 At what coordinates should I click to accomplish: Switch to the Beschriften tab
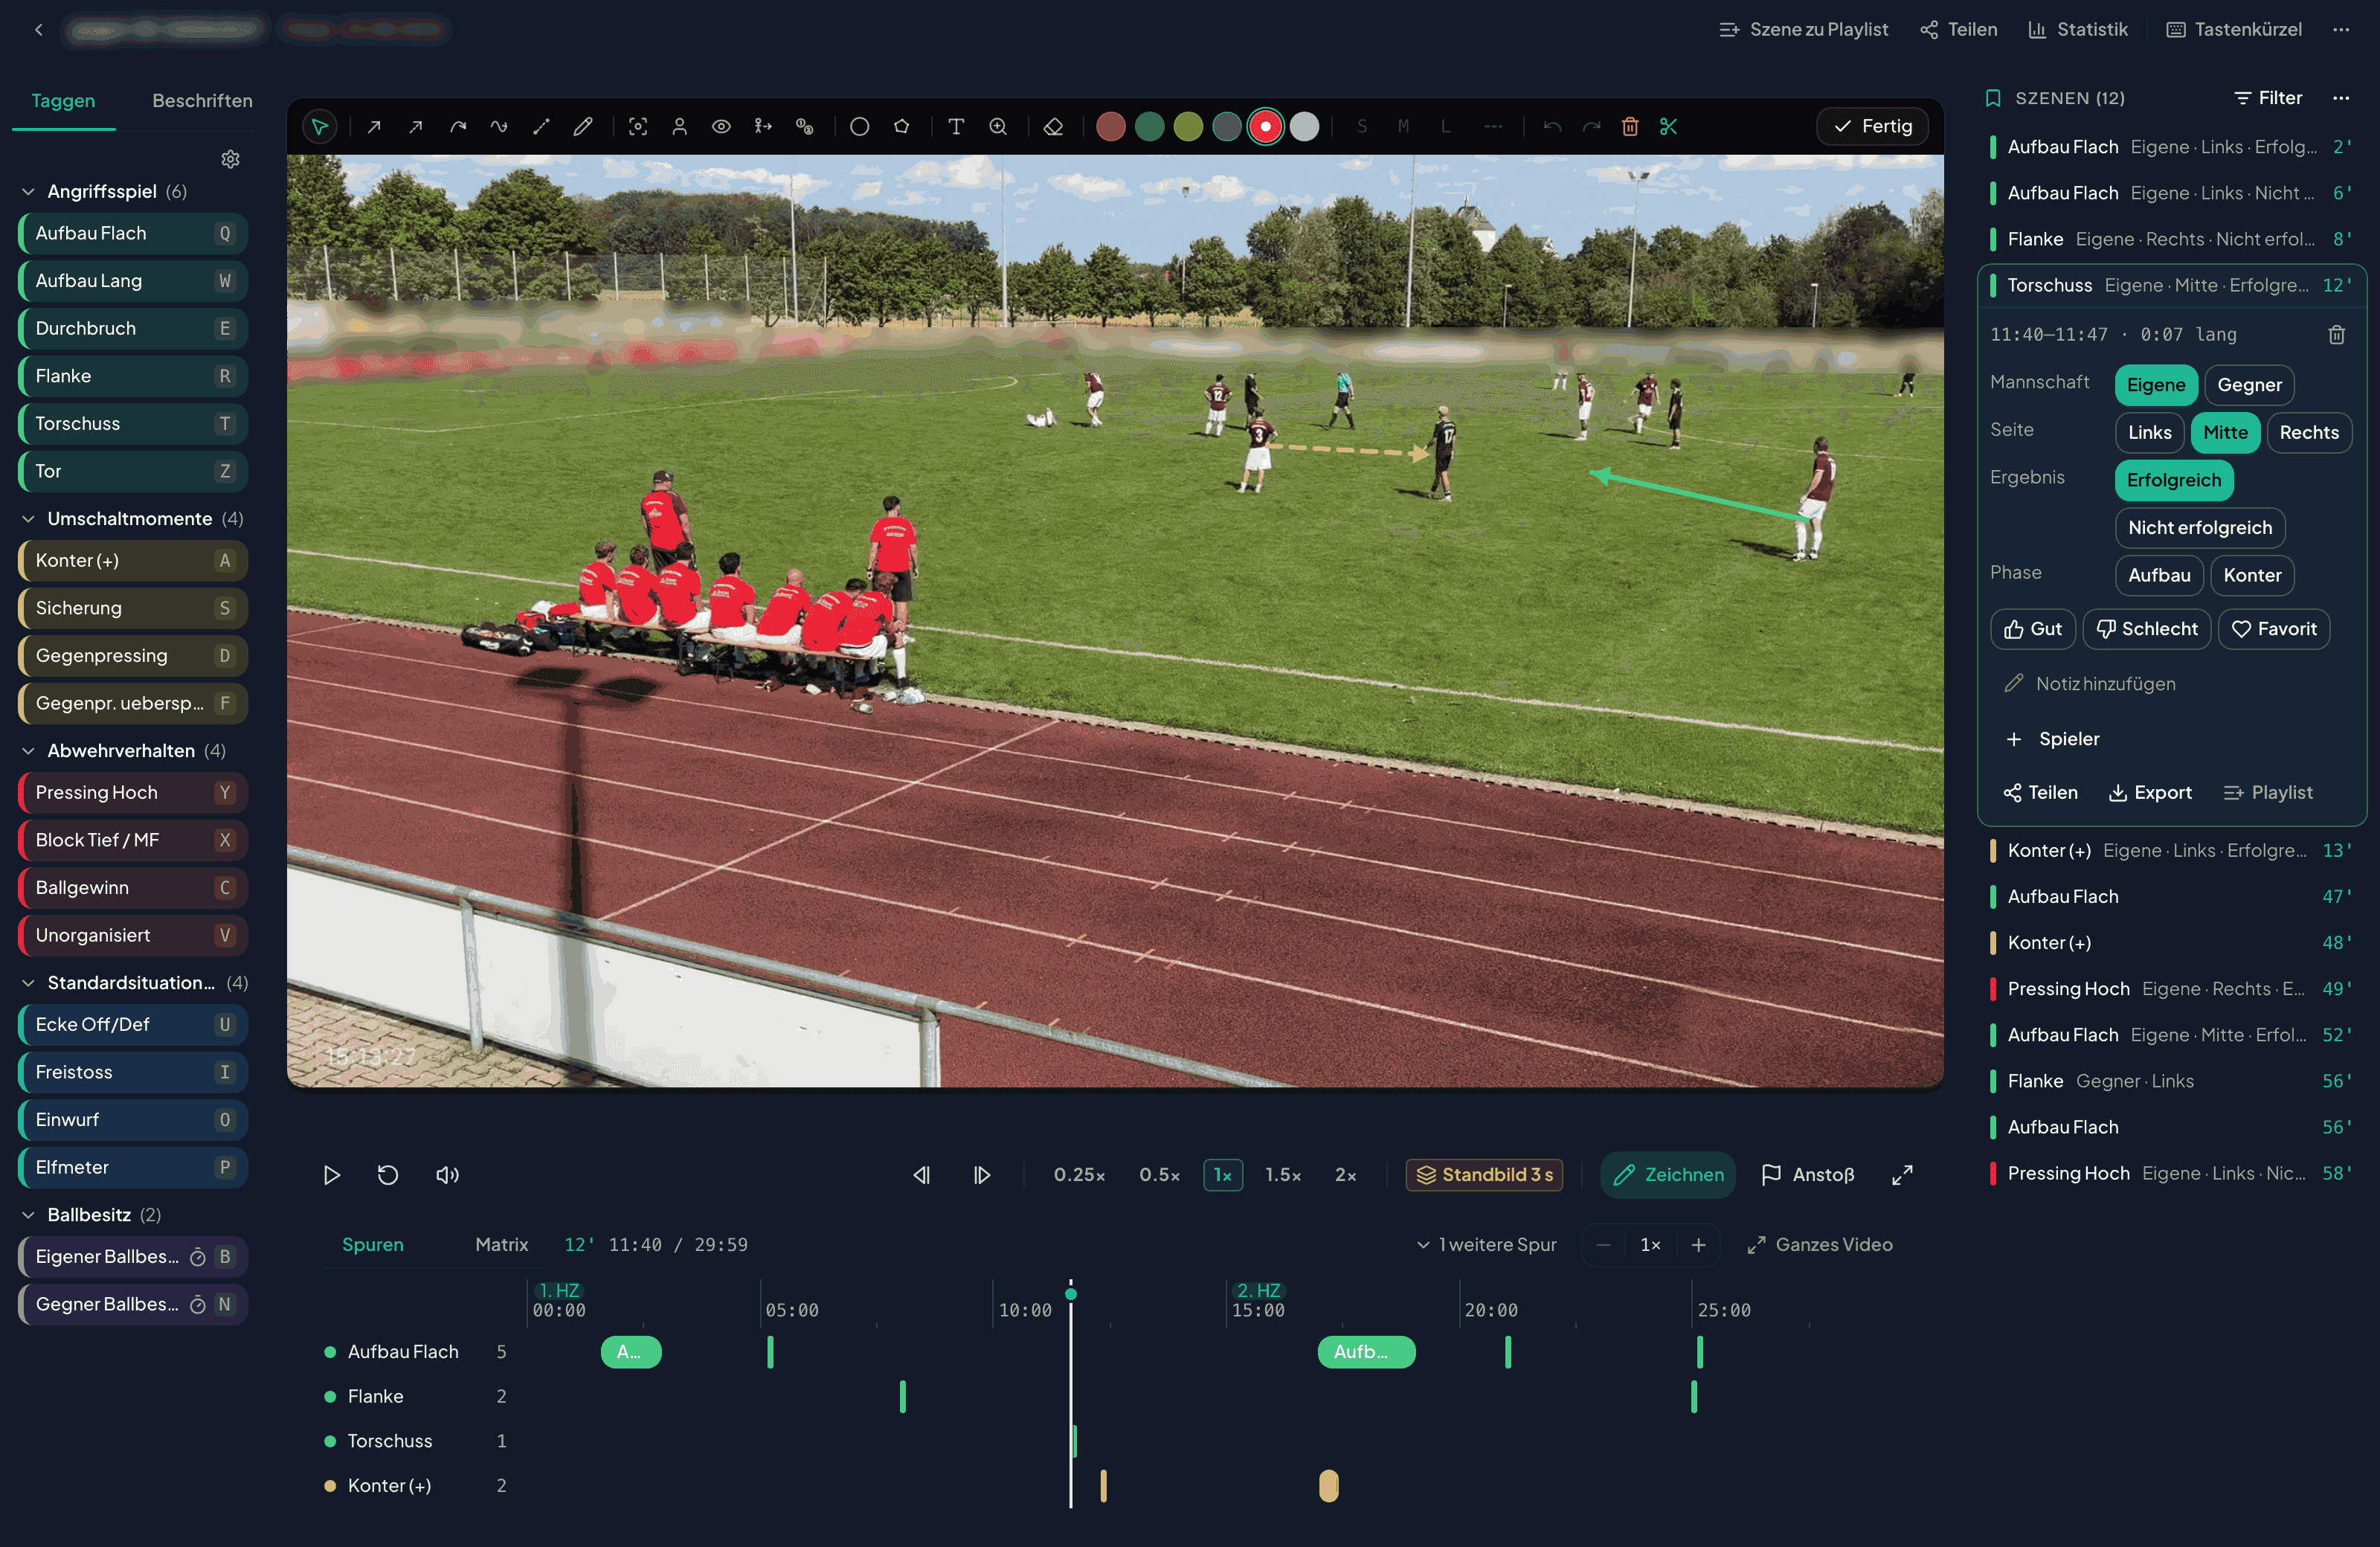coord(202,101)
